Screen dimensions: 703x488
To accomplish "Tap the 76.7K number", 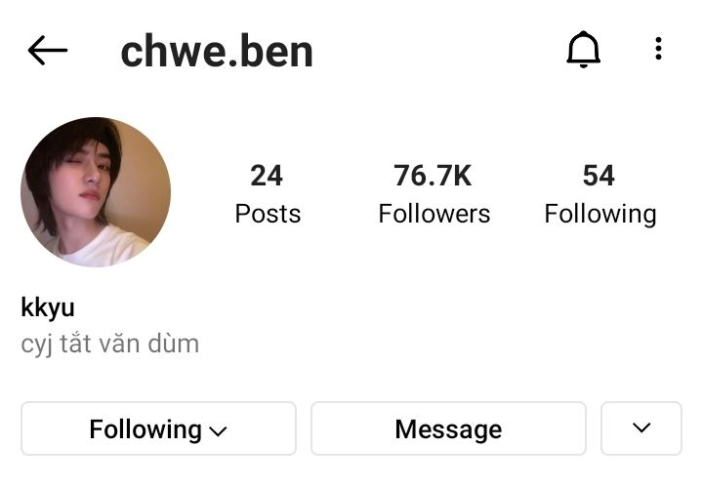I will [433, 176].
